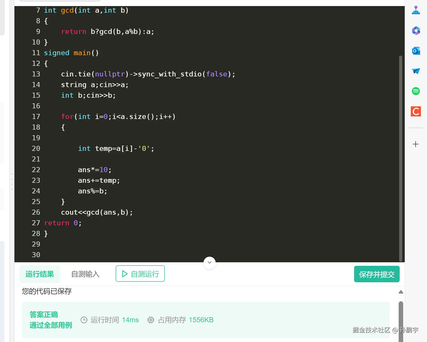This screenshot has width=427, height=342.
Task: Click the nullptr keyword on line 13
Action: (110, 74)
